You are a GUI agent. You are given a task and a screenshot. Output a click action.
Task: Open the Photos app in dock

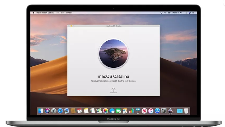106,111
